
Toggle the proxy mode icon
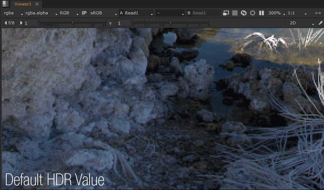226,13
